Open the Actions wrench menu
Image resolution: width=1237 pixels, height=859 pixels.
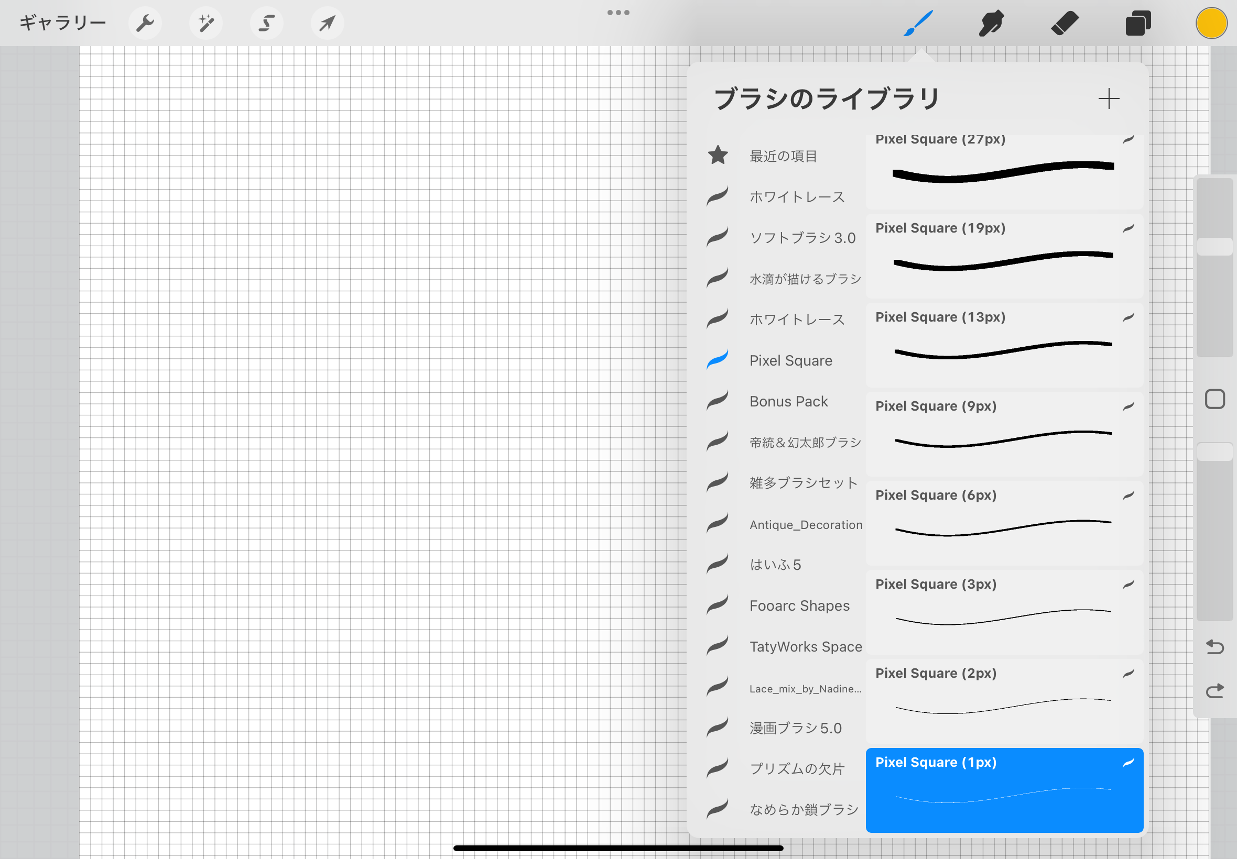[x=145, y=23]
